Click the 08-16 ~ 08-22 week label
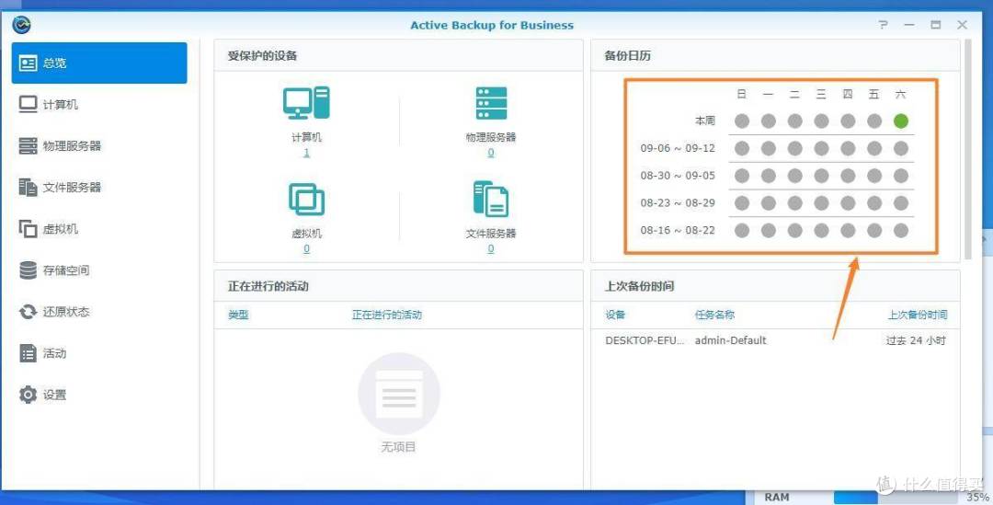This screenshot has height=505, width=993. point(677,230)
